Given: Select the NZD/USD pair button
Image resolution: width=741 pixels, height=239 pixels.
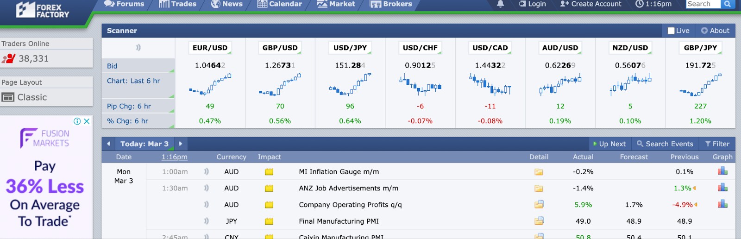Looking at the screenshot, I should pos(630,48).
